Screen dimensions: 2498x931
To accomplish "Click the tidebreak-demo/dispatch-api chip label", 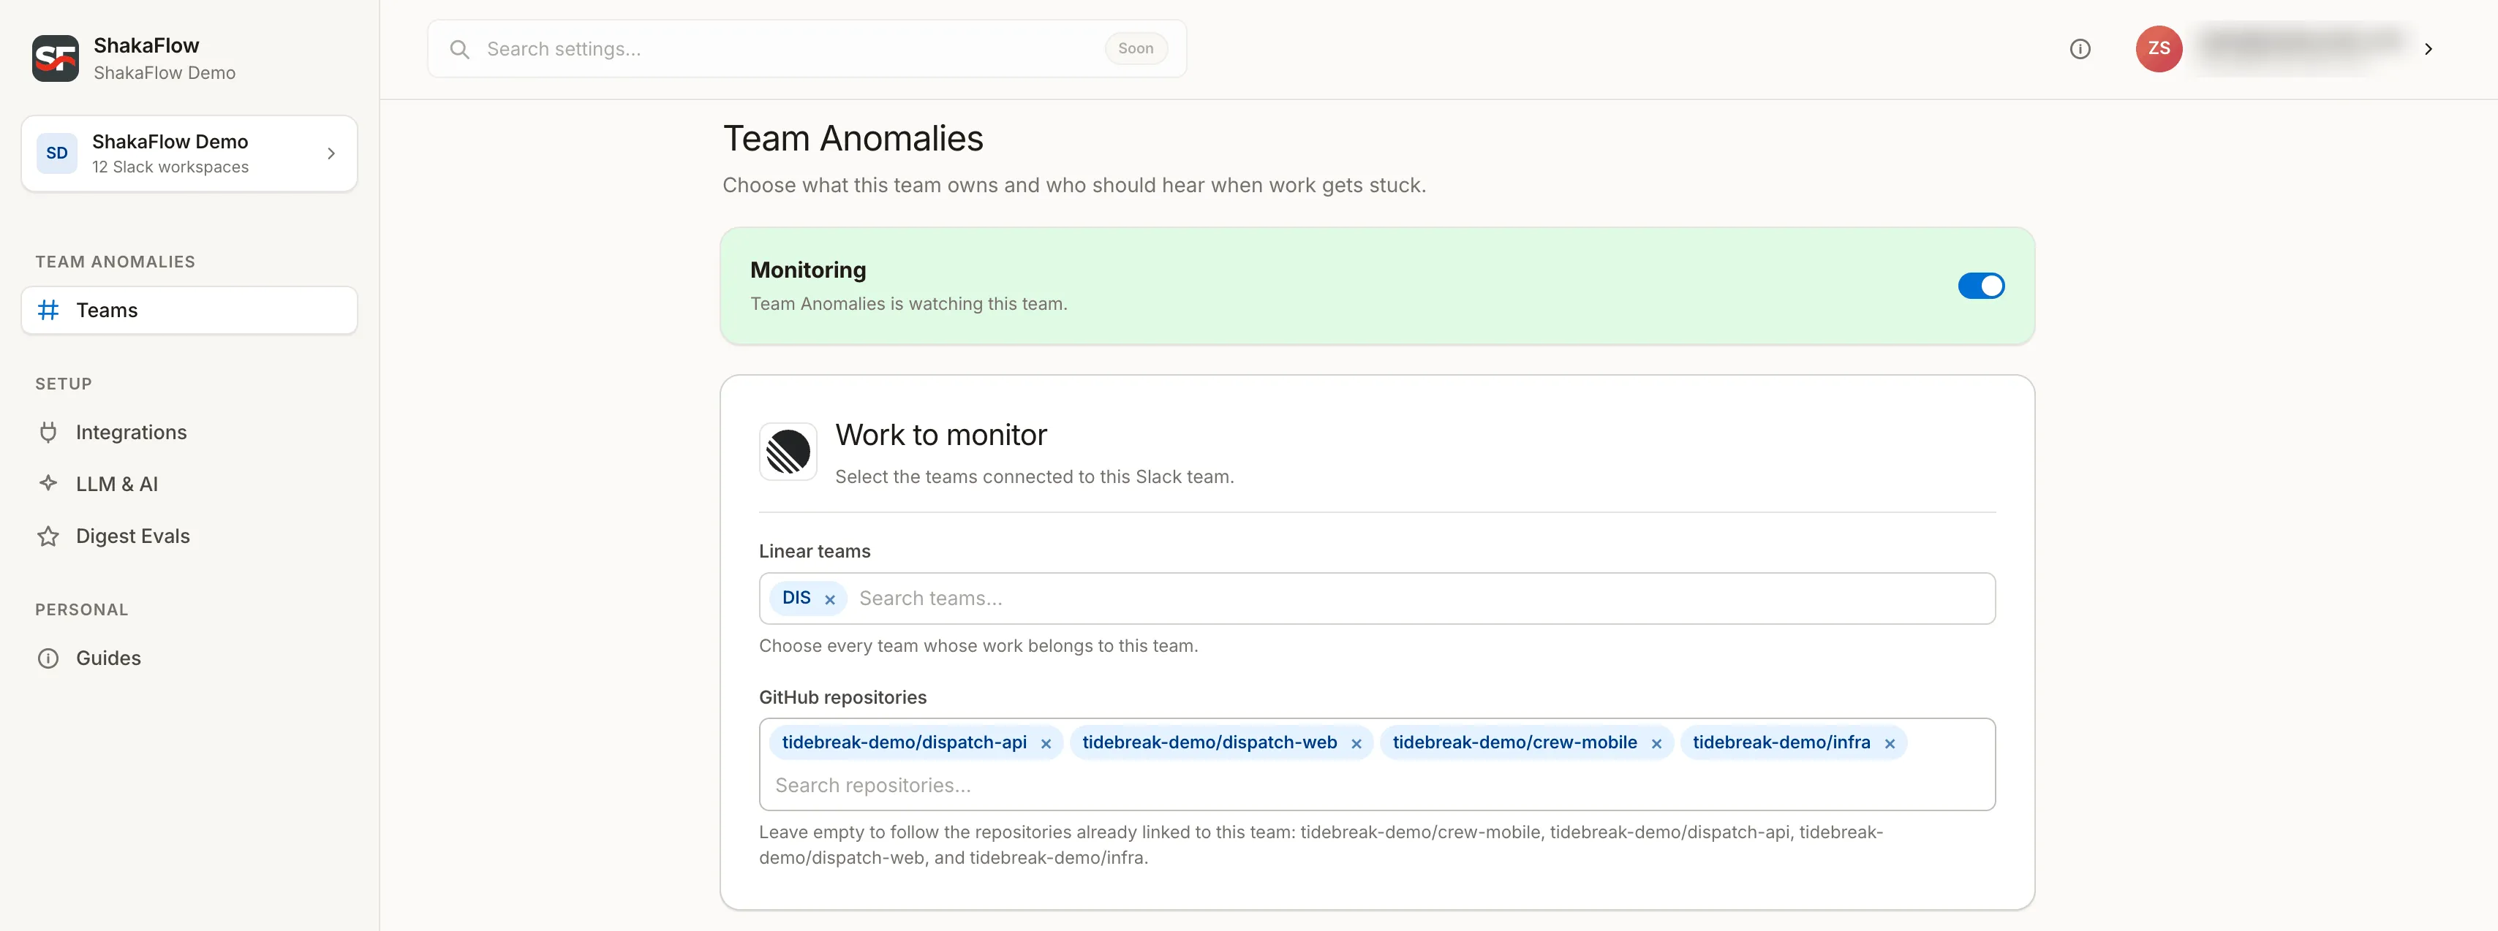I will click(904, 742).
